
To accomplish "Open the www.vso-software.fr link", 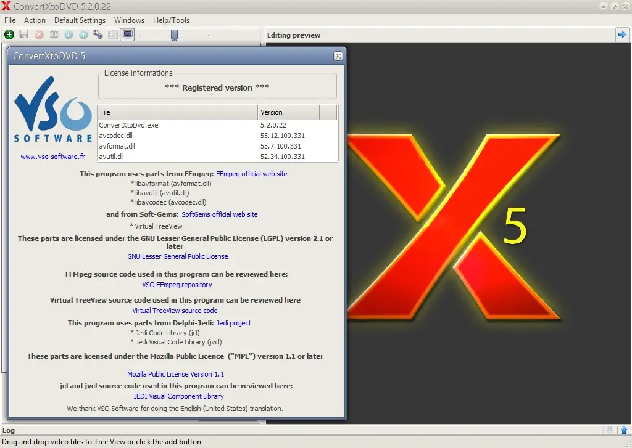I will (53, 157).
